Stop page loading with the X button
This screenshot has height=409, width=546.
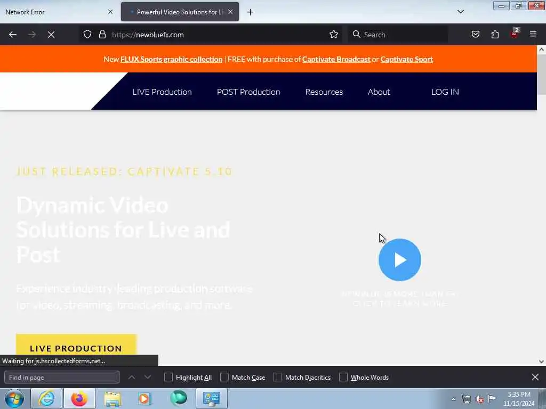coord(51,35)
